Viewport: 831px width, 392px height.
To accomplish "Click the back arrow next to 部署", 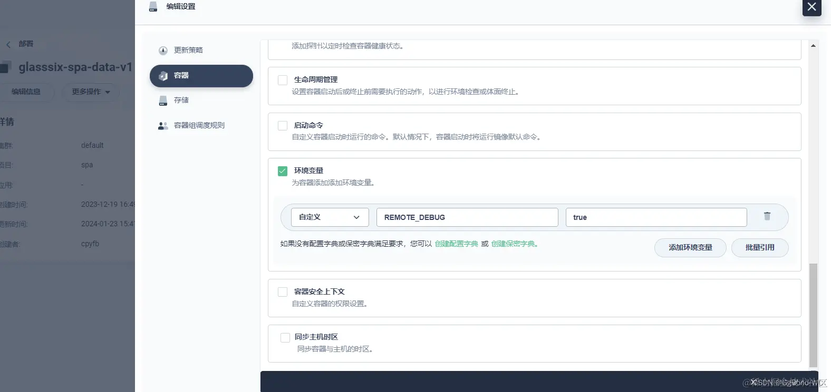I will click(x=8, y=45).
